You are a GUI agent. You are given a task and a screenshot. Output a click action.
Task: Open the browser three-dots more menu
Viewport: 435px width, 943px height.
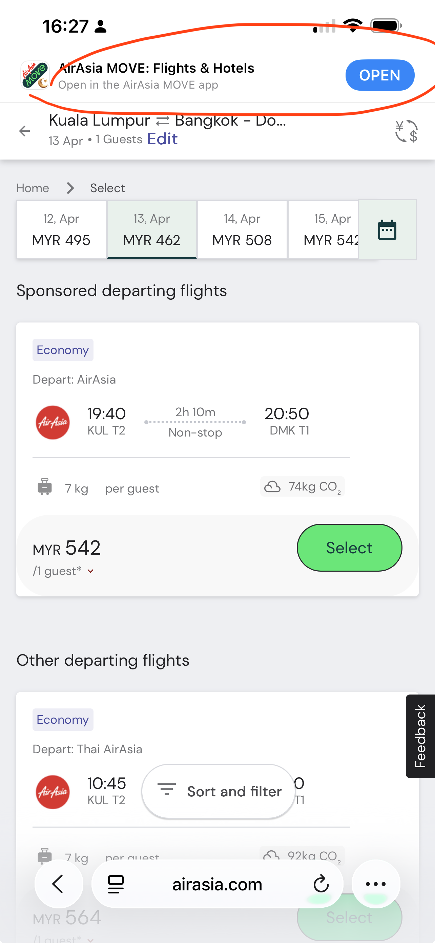click(x=375, y=884)
